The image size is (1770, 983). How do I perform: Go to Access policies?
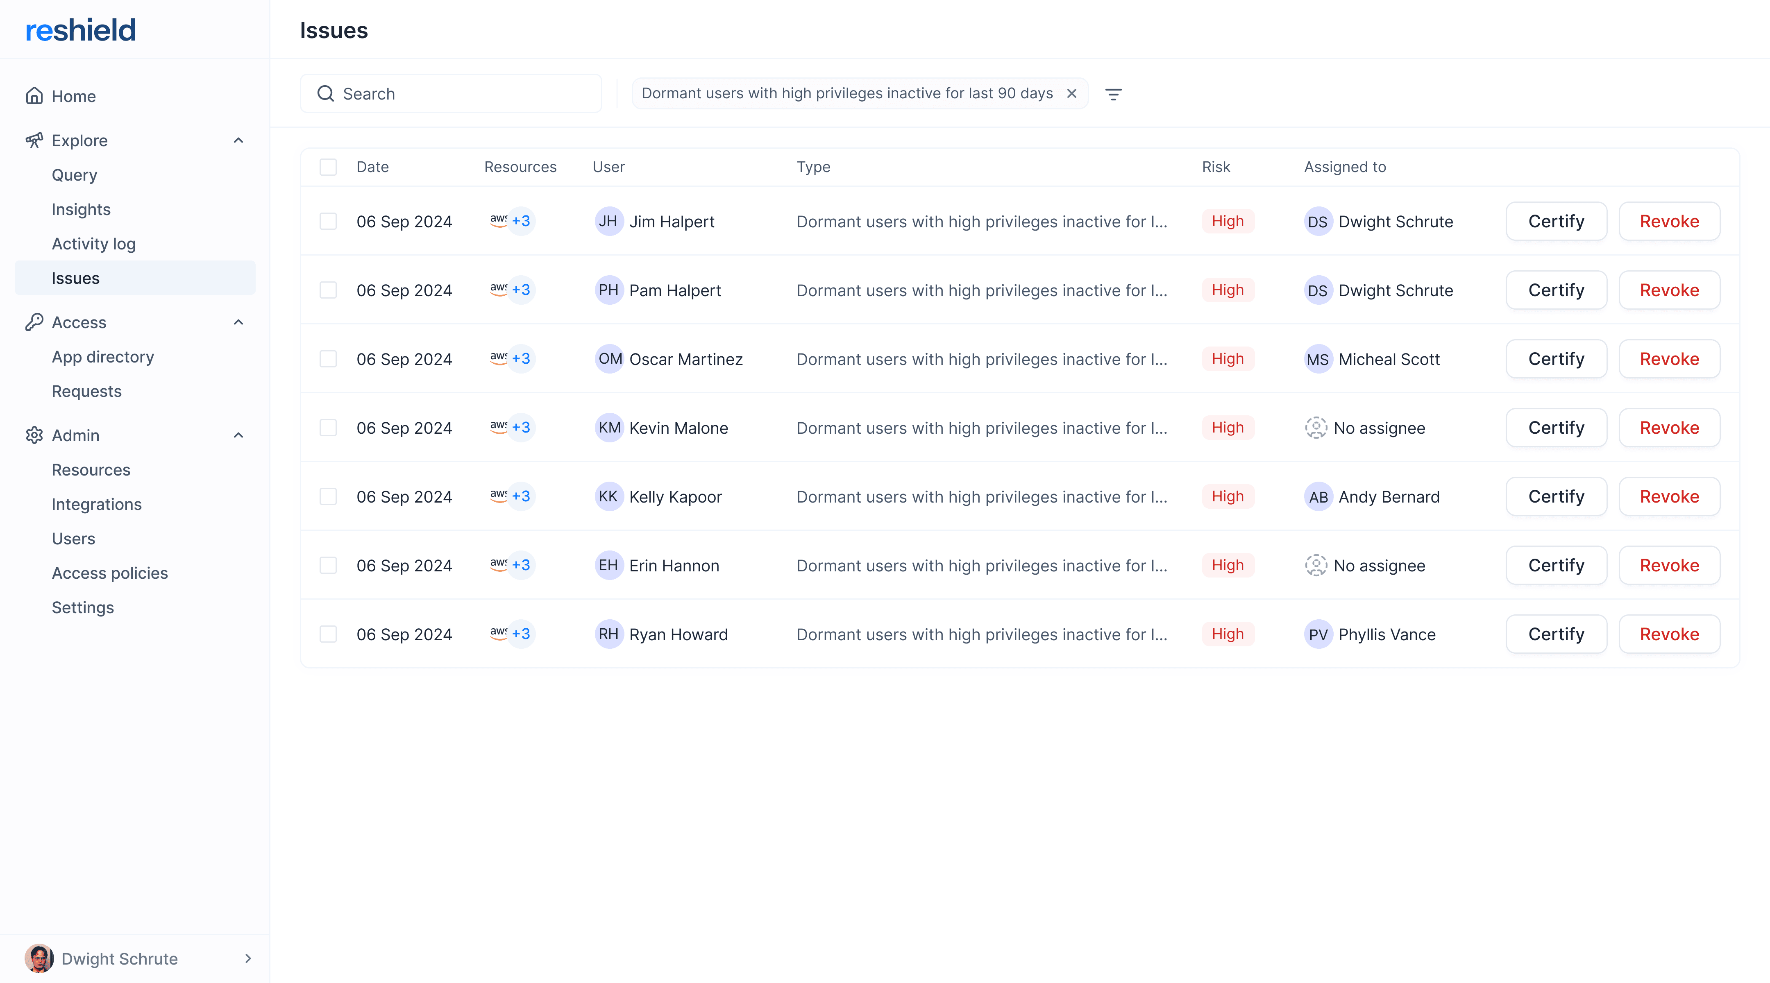tap(109, 573)
